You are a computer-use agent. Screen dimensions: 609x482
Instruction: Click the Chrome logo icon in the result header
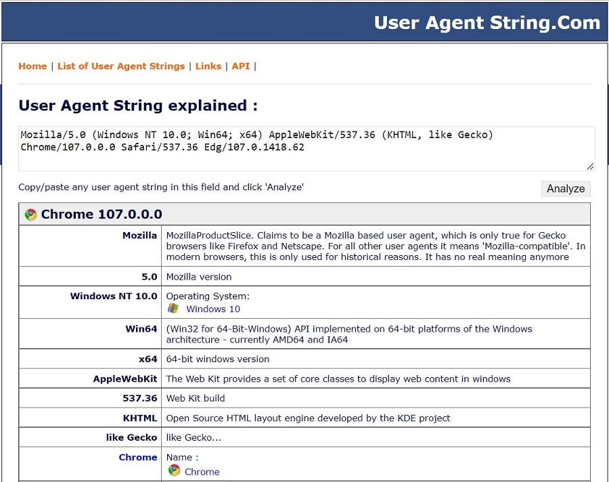30,214
